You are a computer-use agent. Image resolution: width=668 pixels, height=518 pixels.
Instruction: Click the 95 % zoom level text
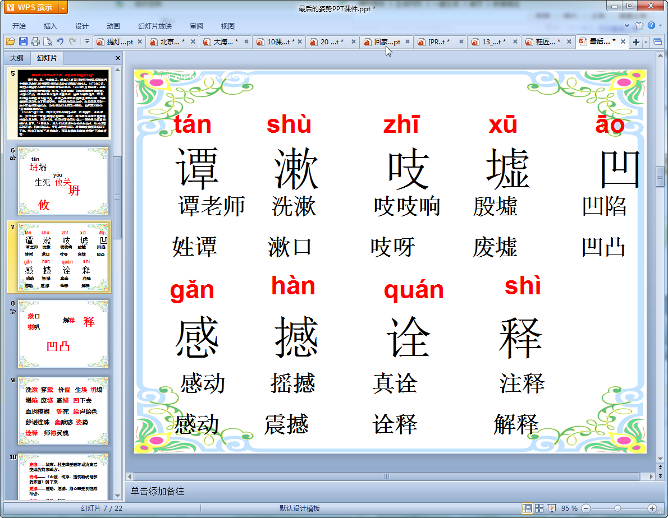click(x=570, y=508)
